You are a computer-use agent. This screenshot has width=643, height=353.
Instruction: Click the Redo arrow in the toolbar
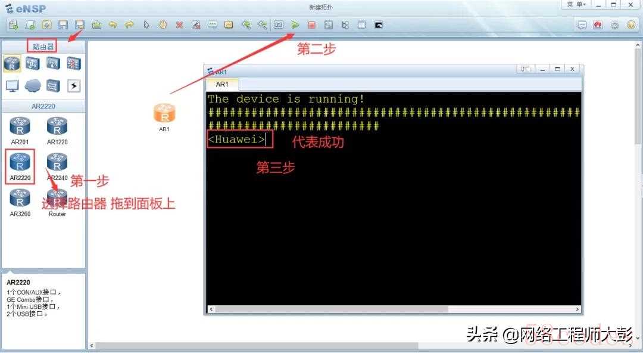point(129,25)
